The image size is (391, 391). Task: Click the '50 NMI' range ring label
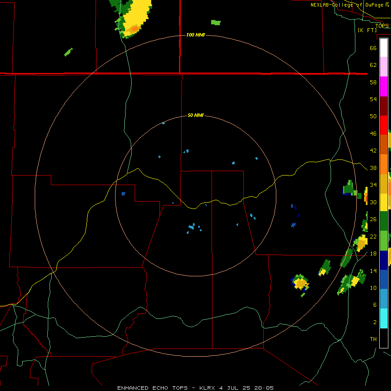point(195,115)
